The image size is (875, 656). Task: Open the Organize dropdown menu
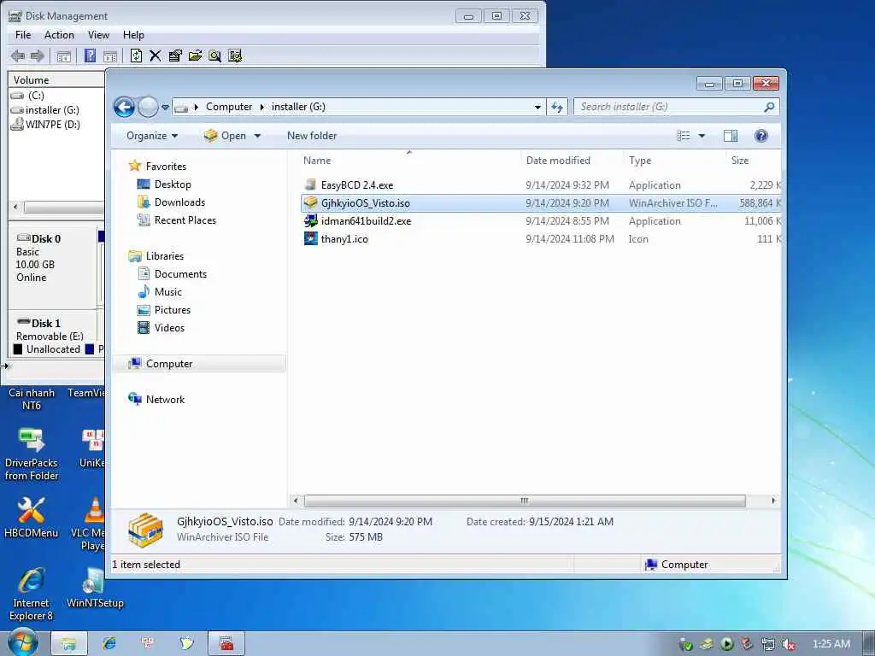tap(152, 136)
